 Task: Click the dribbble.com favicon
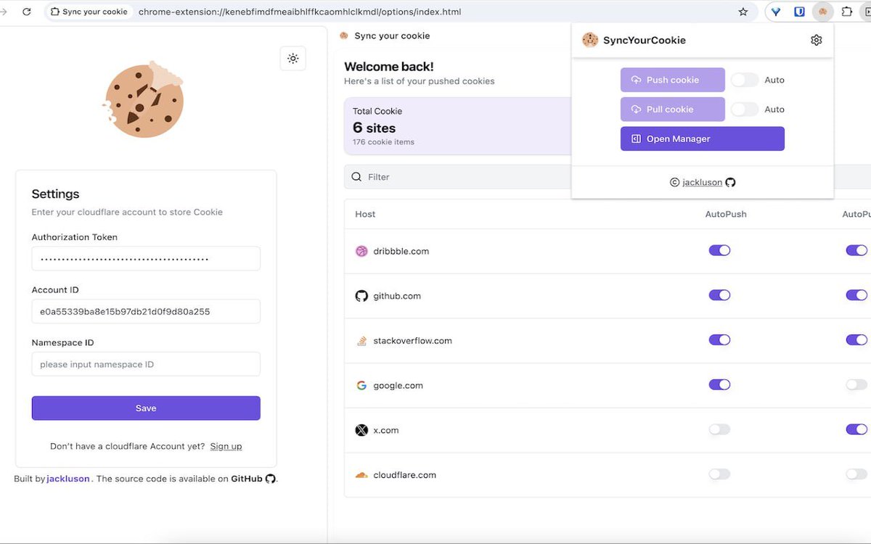361,250
